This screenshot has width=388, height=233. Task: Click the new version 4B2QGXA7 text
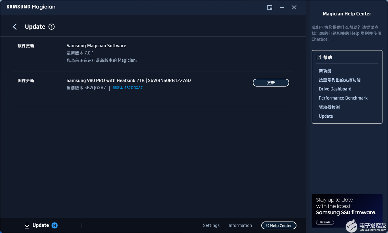click(128, 88)
